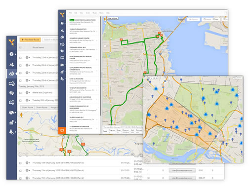
Task: Click the team user icon in left sidebar
Action: 11,132
